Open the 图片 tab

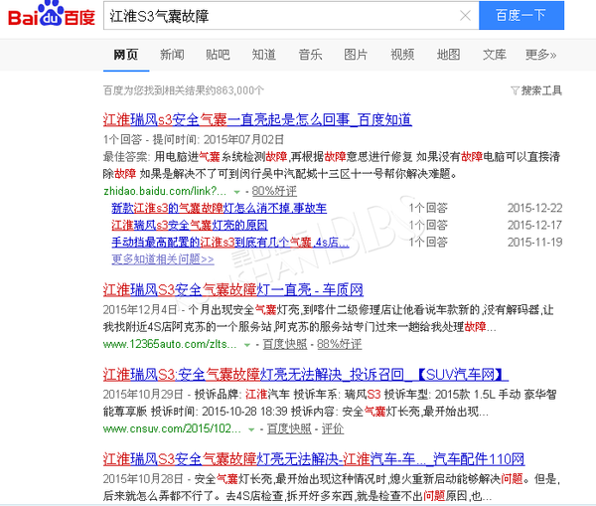point(356,55)
